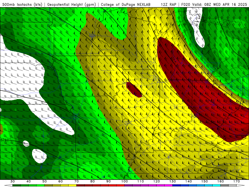Click the "80" color scale label

(92, 181)
